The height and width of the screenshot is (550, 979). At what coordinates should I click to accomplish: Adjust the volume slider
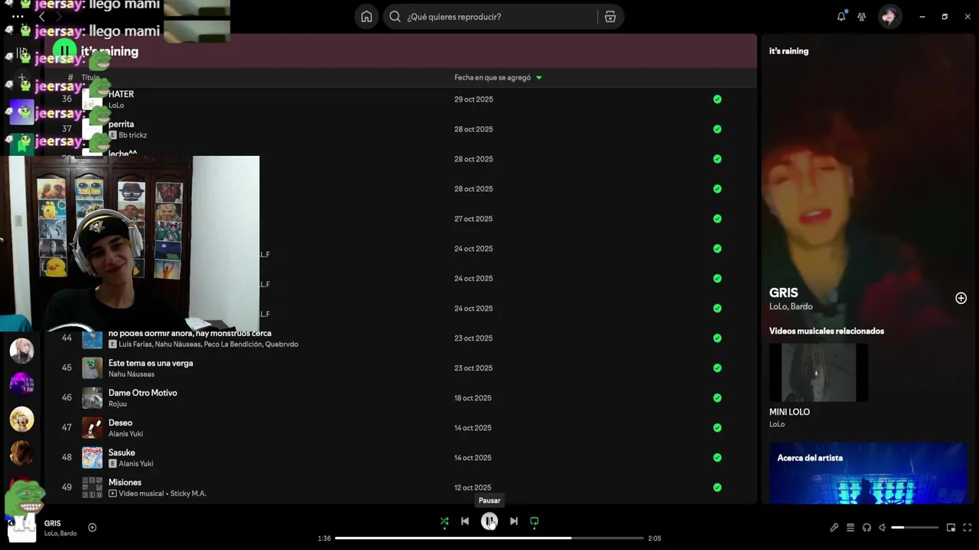[915, 527]
